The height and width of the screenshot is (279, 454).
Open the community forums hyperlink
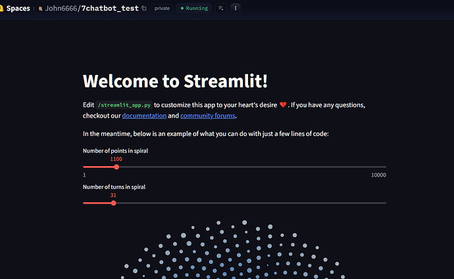click(208, 116)
